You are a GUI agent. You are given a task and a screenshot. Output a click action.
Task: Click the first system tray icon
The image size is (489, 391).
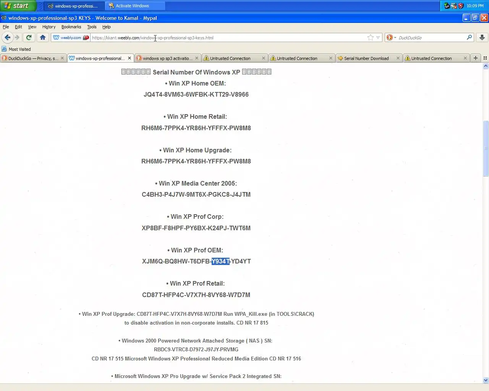click(447, 6)
